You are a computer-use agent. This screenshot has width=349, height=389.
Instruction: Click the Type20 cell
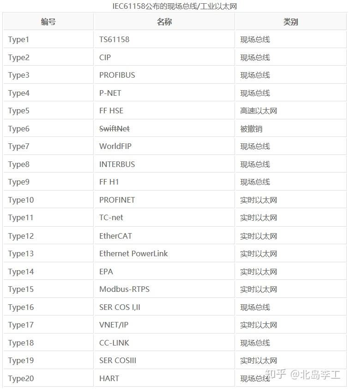pyautogui.click(x=21, y=378)
